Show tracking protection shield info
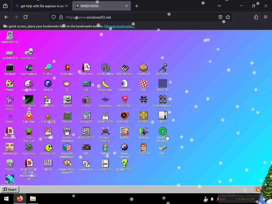272x204 pixels. [54, 17]
